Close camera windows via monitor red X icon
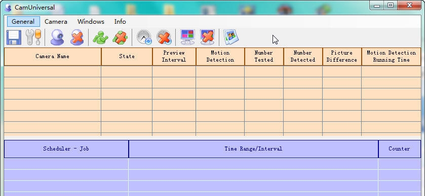Viewport: 425px width, 196px height. coord(207,37)
